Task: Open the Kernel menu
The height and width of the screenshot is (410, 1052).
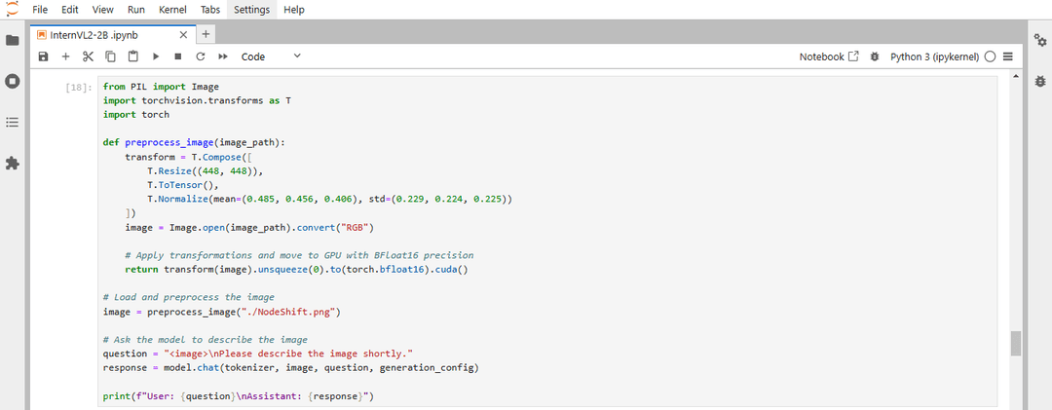Action: point(173,10)
